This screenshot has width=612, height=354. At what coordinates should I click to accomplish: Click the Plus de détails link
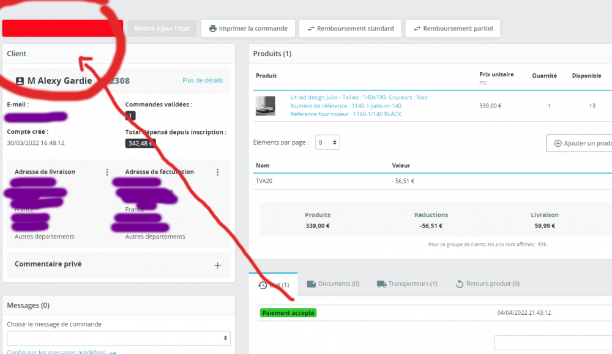[x=202, y=80]
